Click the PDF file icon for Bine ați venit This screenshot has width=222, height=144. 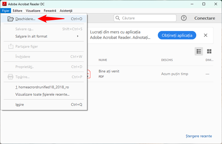coord(89,74)
